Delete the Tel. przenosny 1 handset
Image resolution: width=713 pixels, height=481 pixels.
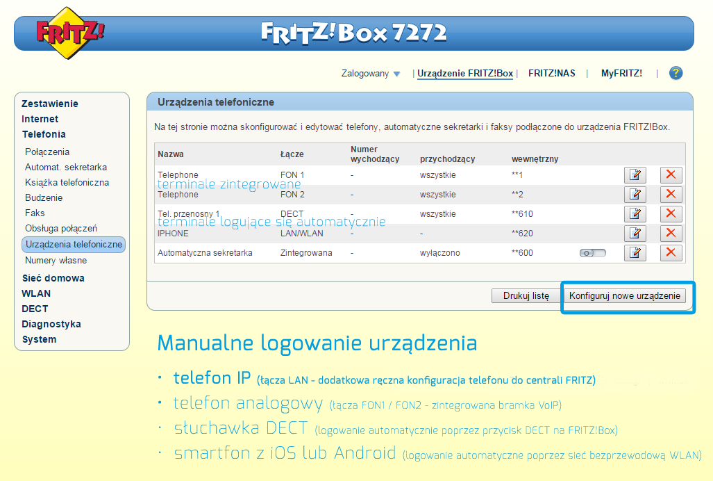(x=670, y=214)
